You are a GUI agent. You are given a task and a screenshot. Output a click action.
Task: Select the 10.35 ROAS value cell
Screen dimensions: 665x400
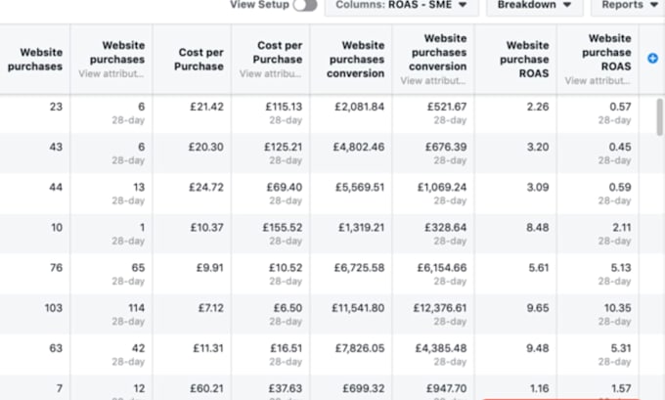598,314
